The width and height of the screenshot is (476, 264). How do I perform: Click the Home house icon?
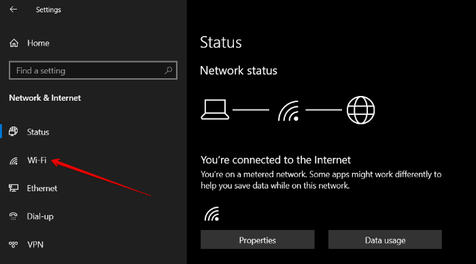pyautogui.click(x=14, y=43)
